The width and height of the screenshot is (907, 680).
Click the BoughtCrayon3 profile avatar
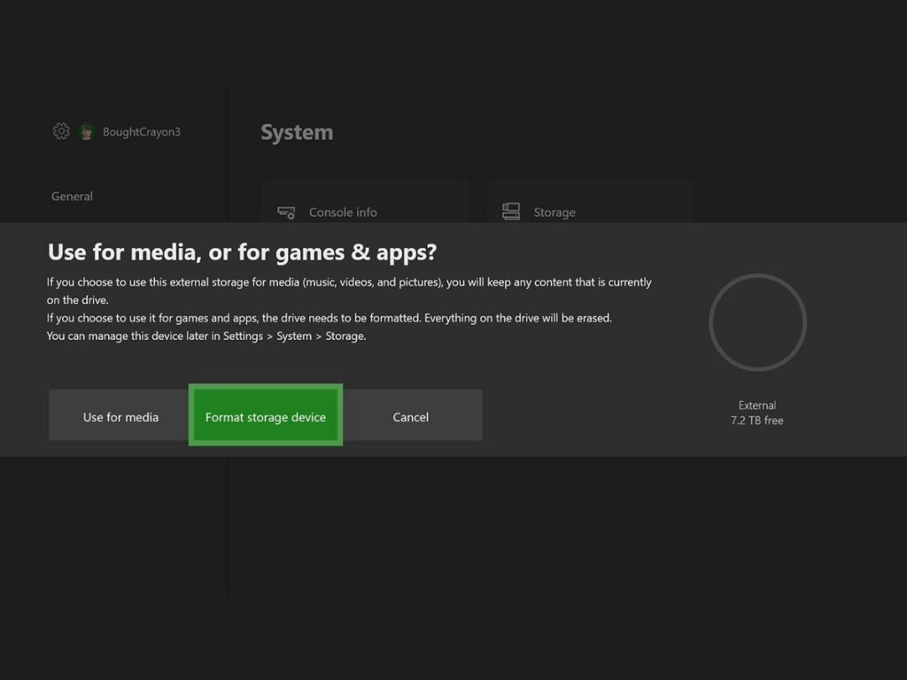point(86,131)
